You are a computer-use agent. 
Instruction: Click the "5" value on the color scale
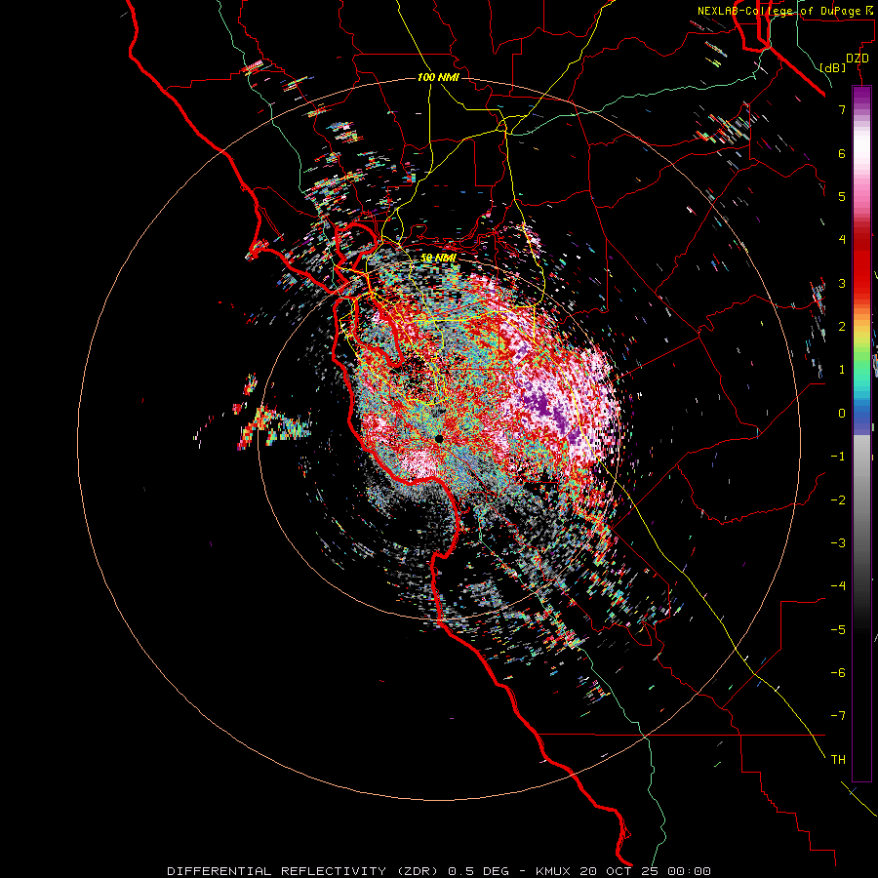tap(842, 196)
